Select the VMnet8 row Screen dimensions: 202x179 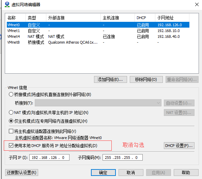click(x=98, y=42)
